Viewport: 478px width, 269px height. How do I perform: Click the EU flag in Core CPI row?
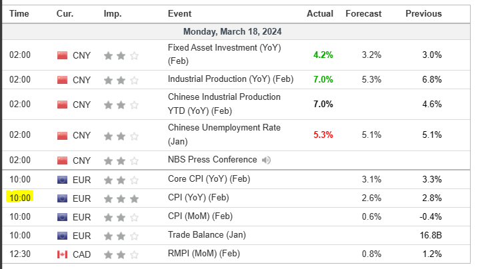(63, 179)
